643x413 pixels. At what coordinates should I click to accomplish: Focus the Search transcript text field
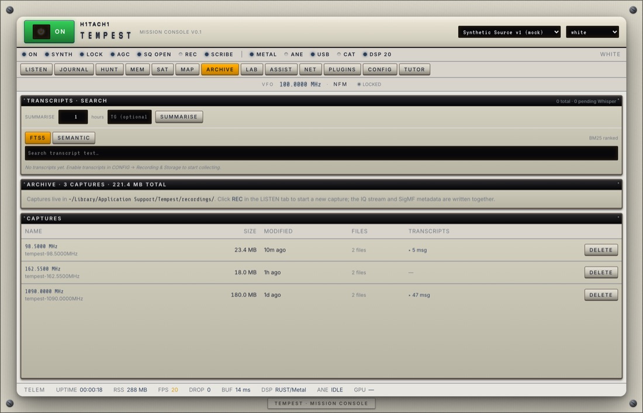321,153
